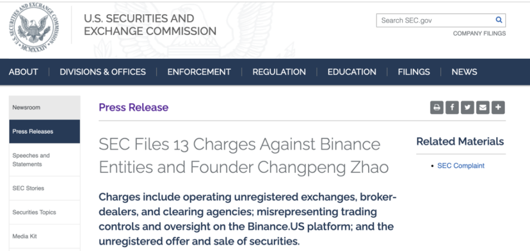Screen dimensions: 530x251
Task: Open the ABOUT menu
Action: click(x=23, y=72)
